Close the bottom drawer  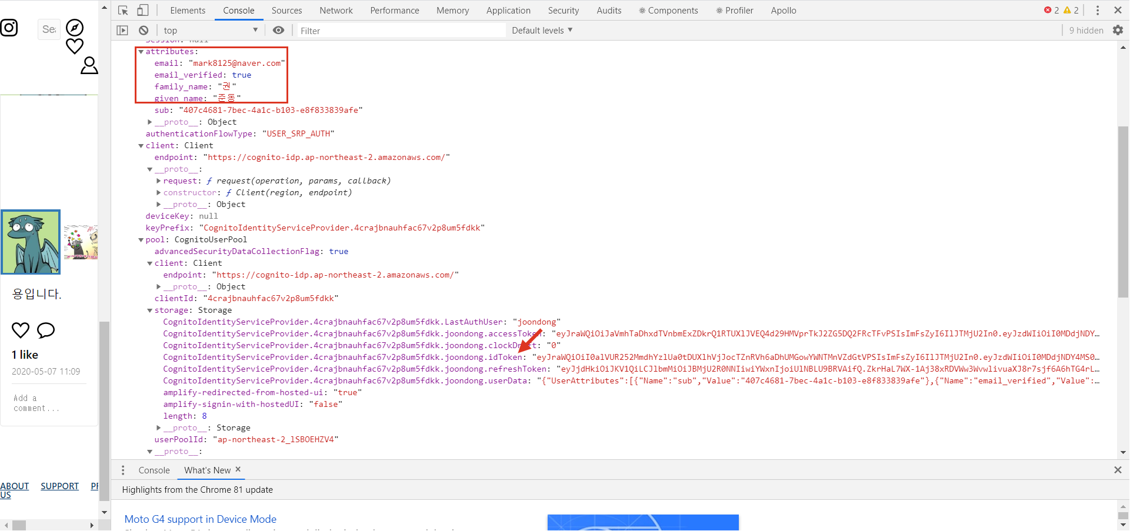tap(1118, 470)
